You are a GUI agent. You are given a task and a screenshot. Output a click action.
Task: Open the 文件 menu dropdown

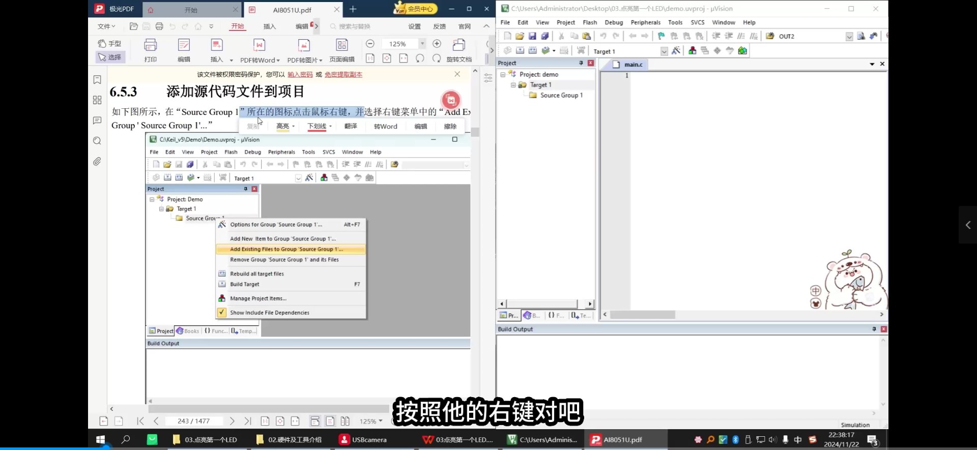(106, 26)
